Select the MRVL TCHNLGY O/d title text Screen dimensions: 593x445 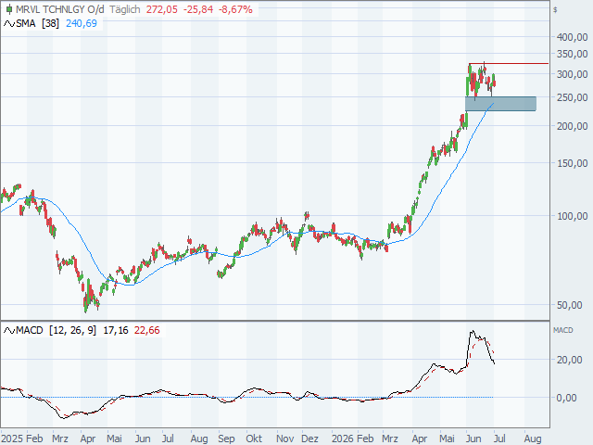tap(59, 9)
